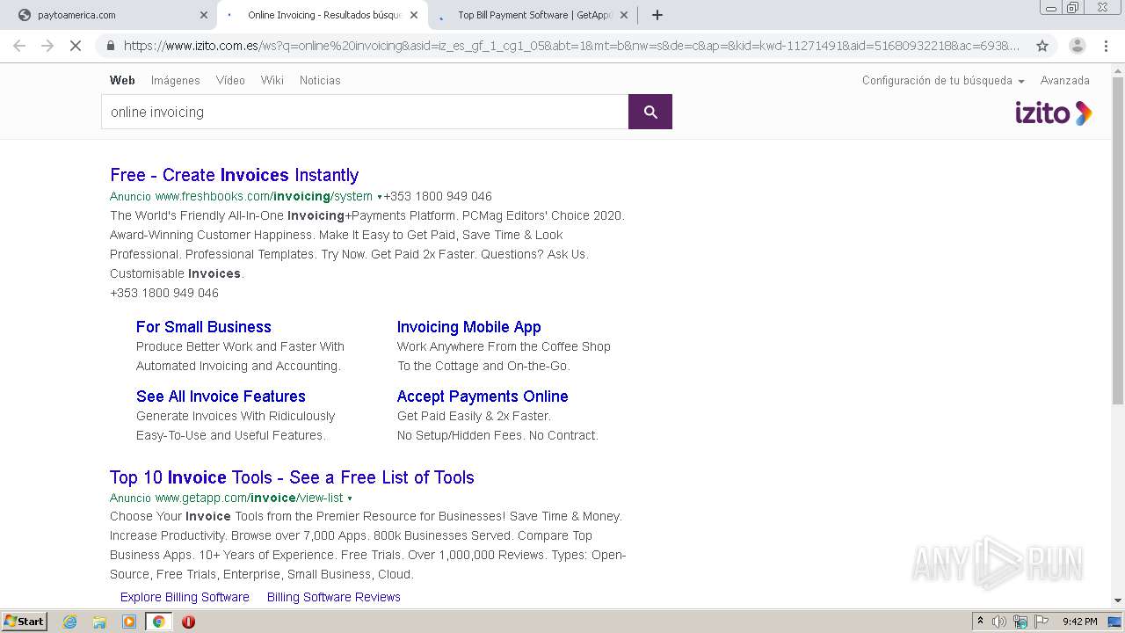
Task: Open a new tab with plus button
Action: (x=657, y=15)
